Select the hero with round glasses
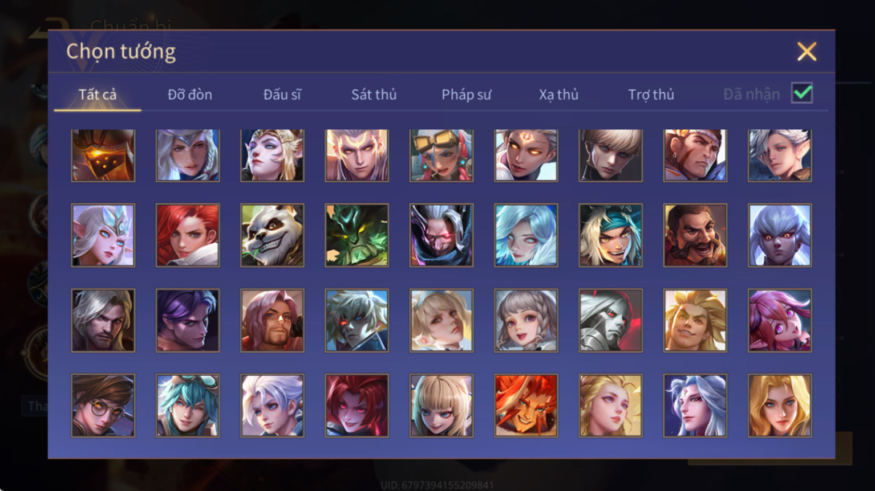Viewport: 875px width, 491px height. tap(103, 406)
